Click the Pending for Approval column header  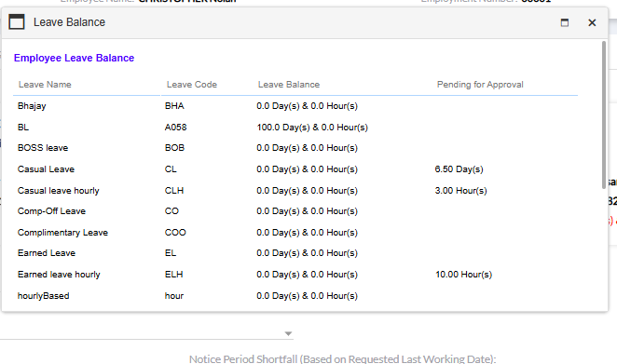tap(480, 85)
